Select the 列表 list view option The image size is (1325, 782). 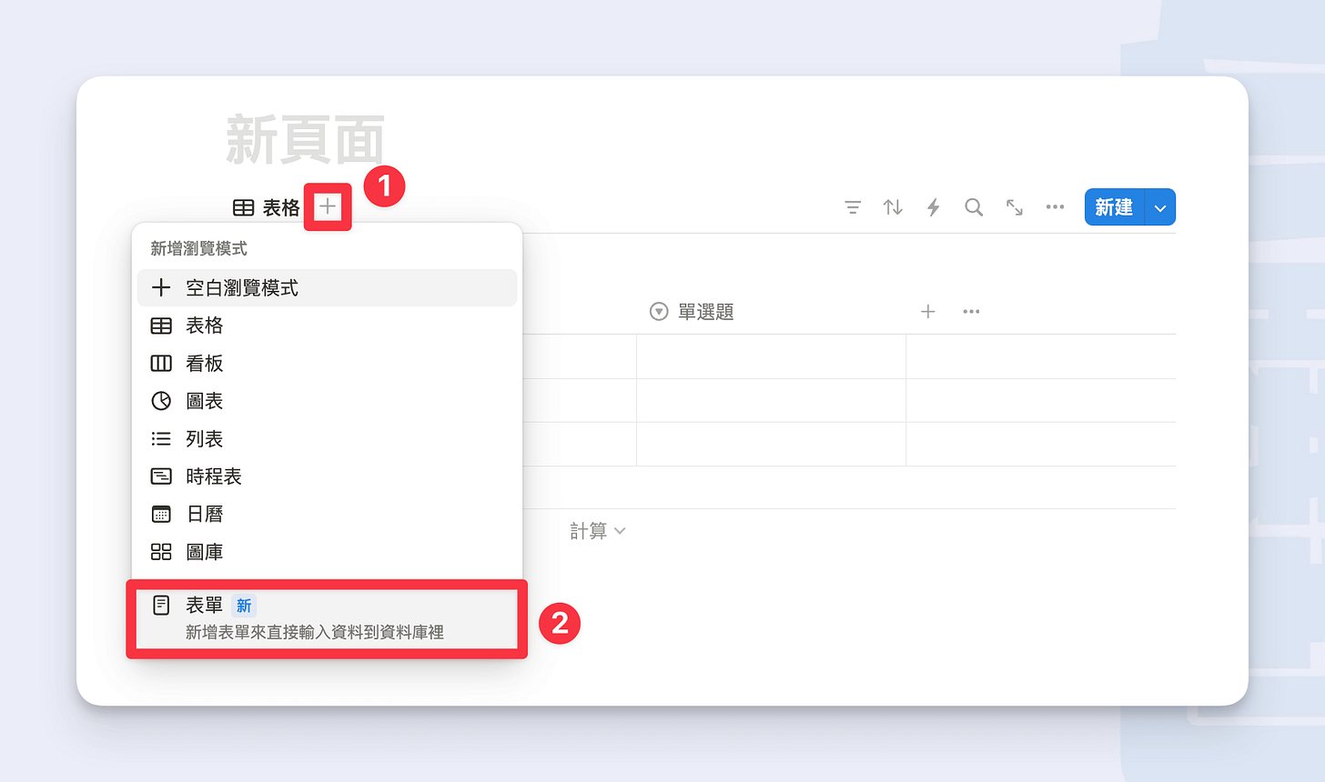pos(328,438)
